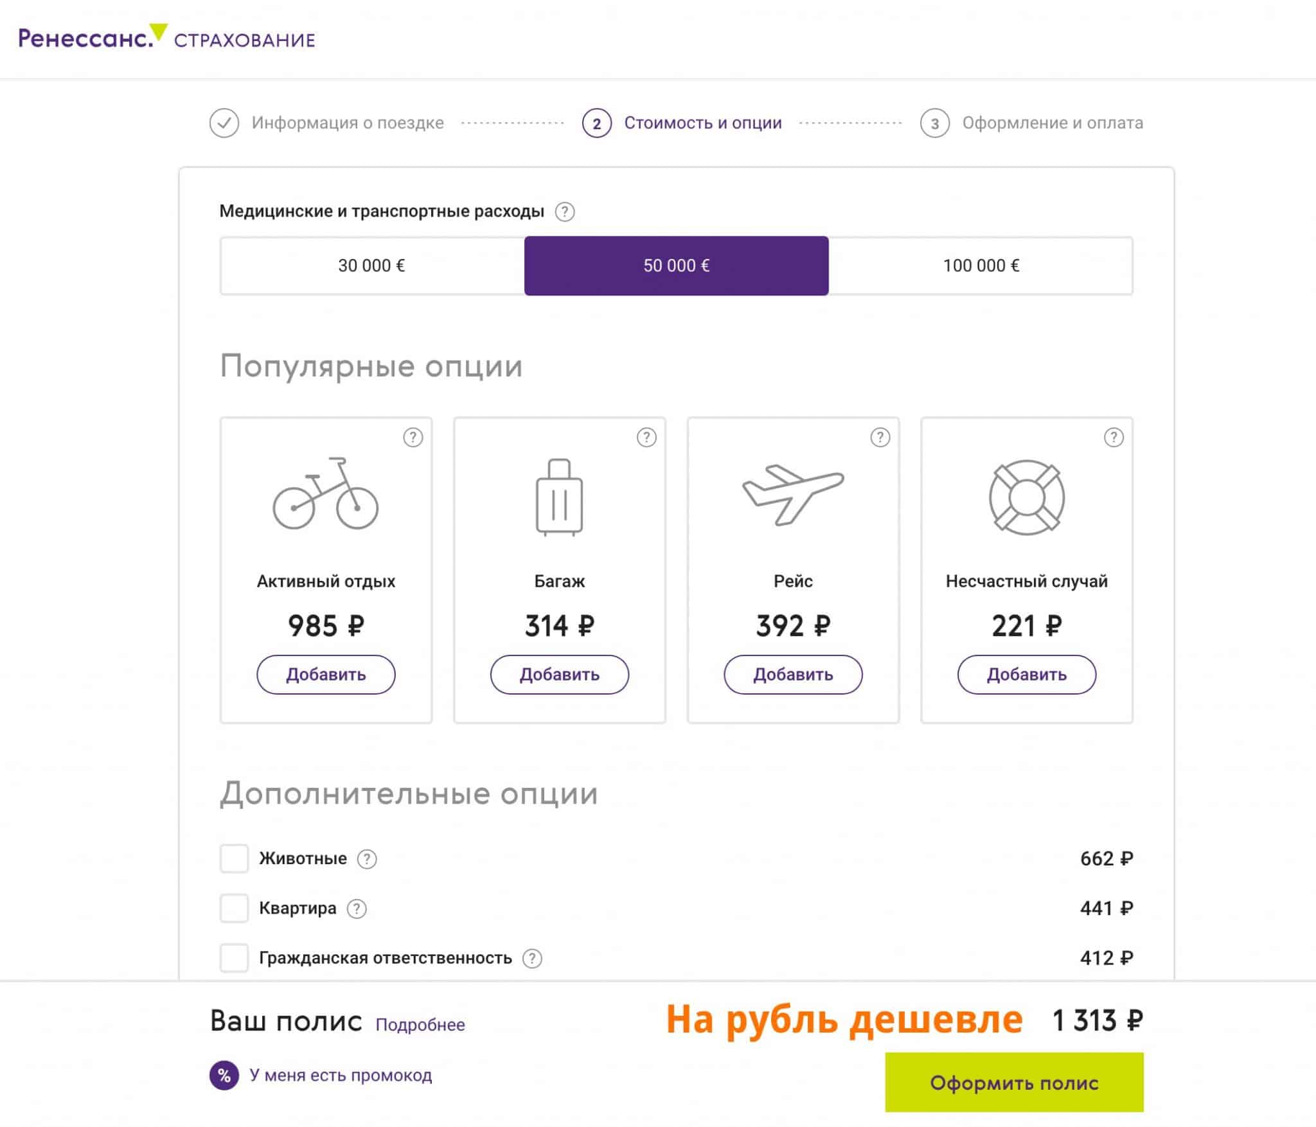Screen dimensions: 1316x1127
Task: Click the Популярные опции heading
Action: tap(371, 366)
